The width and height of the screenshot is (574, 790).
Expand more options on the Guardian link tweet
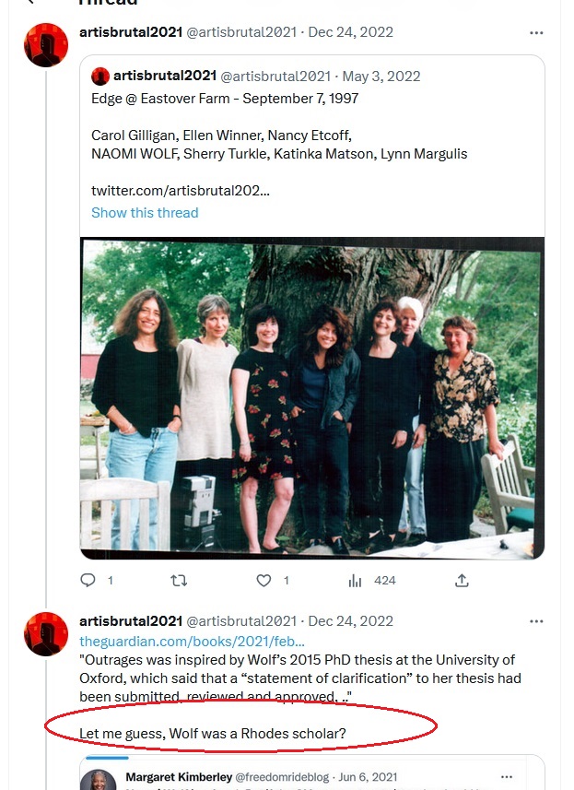[x=536, y=621]
